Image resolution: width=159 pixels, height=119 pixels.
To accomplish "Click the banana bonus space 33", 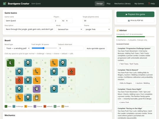I will pyautogui.click(x=19, y=98).
